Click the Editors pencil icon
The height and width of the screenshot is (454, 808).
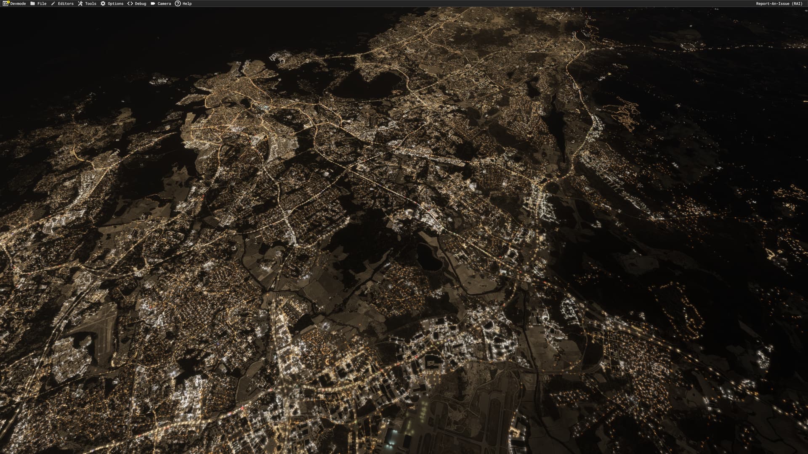pos(53,3)
